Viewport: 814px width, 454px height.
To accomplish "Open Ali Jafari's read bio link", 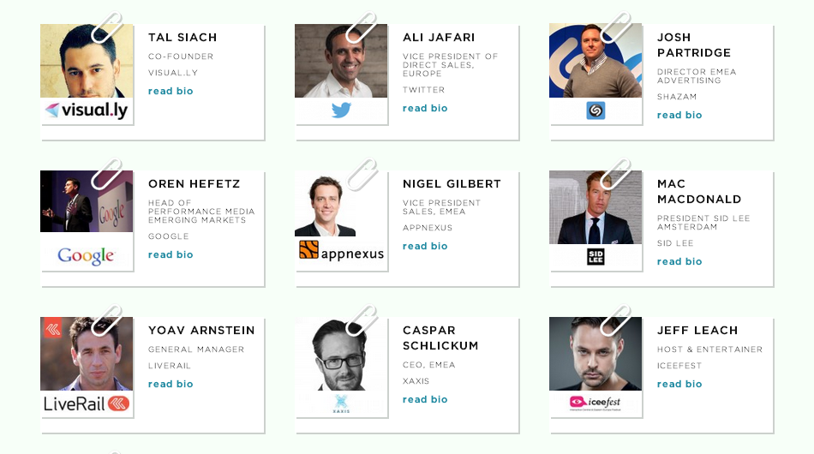I will click(425, 108).
